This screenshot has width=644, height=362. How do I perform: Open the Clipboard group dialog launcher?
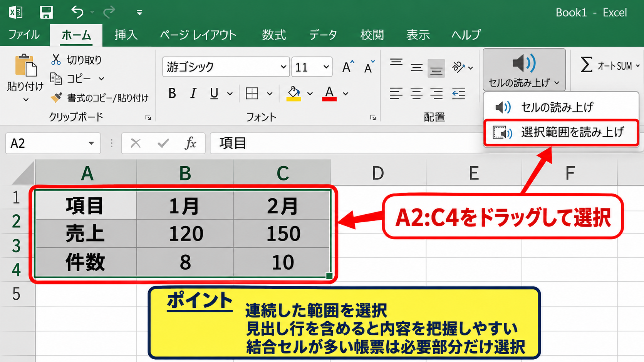148,118
